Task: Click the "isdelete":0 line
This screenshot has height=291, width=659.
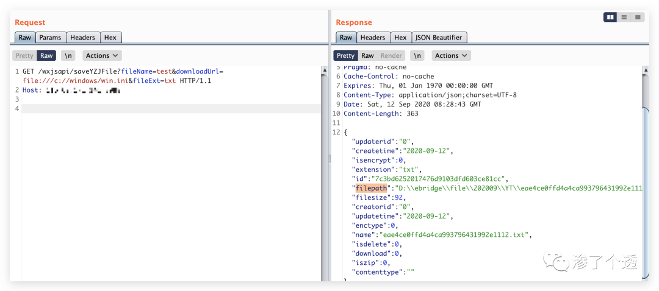Action: [x=378, y=244]
